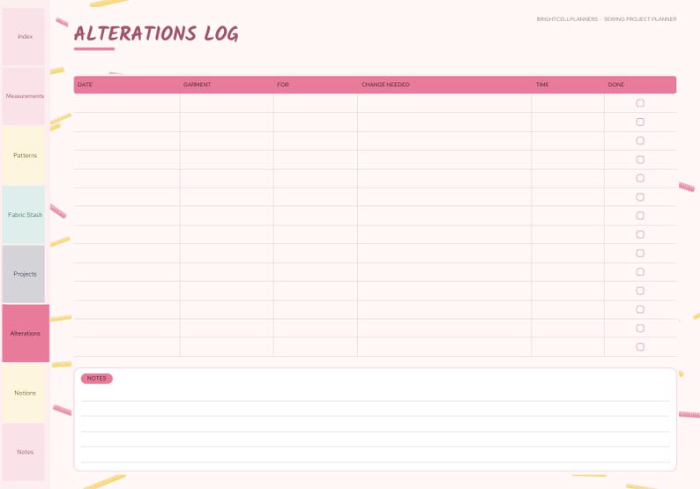Click the first row's Date cell
Image resolution: width=700 pixels, height=489 pixels.
click(127, 103)
